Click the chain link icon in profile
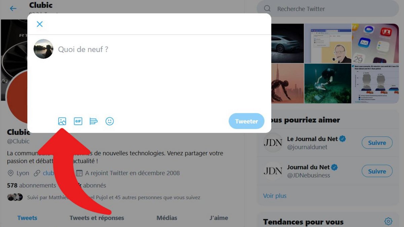 click(36, 173)
